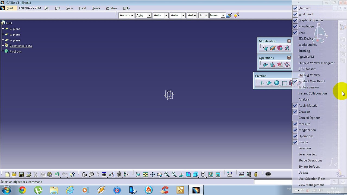This screenshot has height=195, width=347.
Task: Click the Windows Start orb
Action: click(x=7, y=190)
